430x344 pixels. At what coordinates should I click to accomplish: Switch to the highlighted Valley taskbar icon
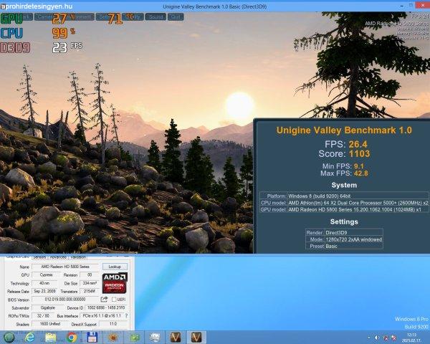tap(196, 338)
